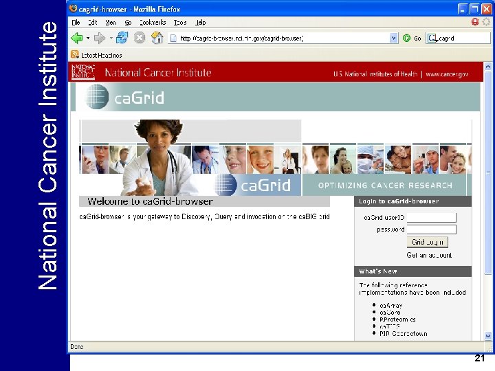Screen dimensions: 495x371
Task: Open the Back button history dropdown arrow
Action: point(88,38)
